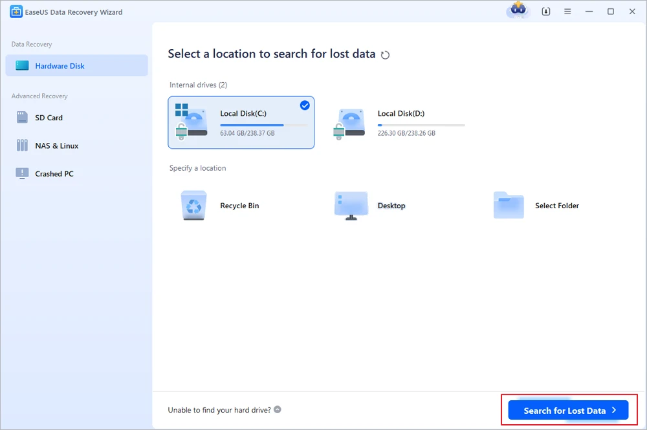Click the refresh icon beside the location heading
Screen dimensions: 647x430
386,55
